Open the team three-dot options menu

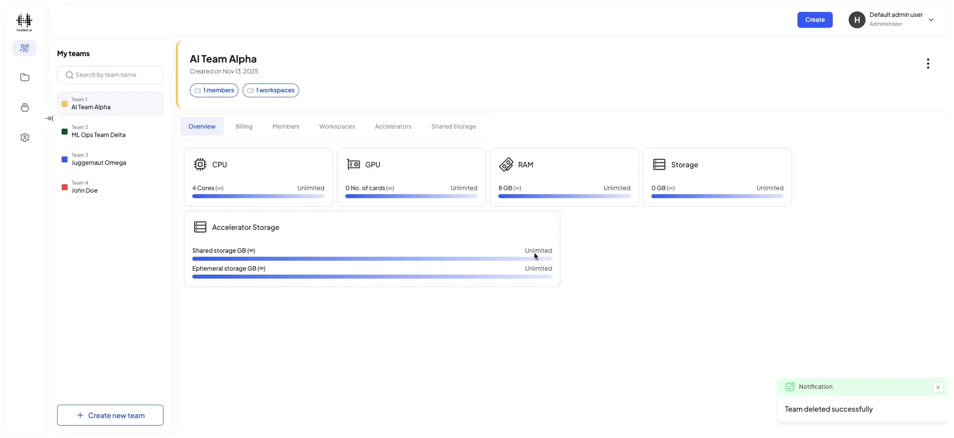click(928, 64)
